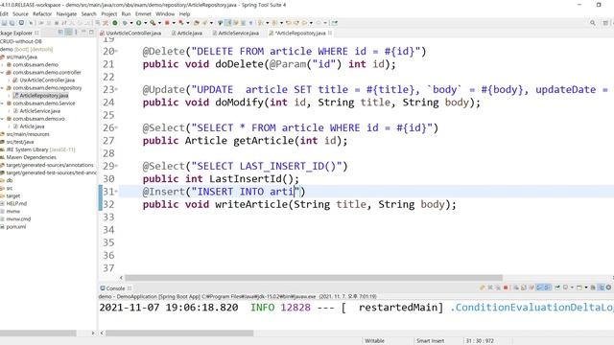Click the Remove Launch icon in Console toolbar
The width and height of the screenshot is (614, 345).
pos(490,287)
